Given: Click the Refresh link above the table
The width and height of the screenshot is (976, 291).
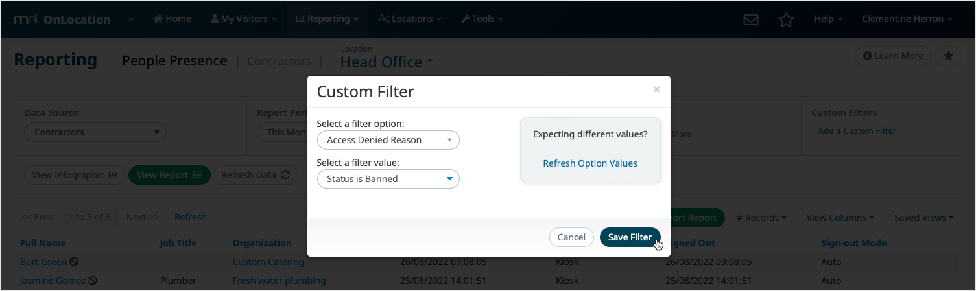Looking at the screenshot, I should pos(191,217).
